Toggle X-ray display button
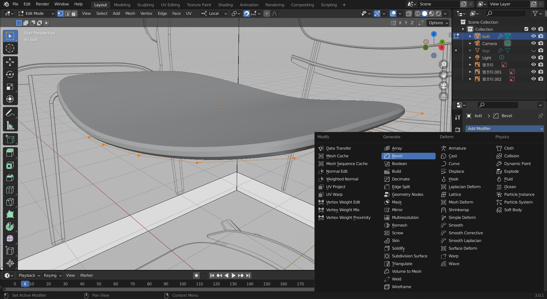 click(x=409, y=13)
